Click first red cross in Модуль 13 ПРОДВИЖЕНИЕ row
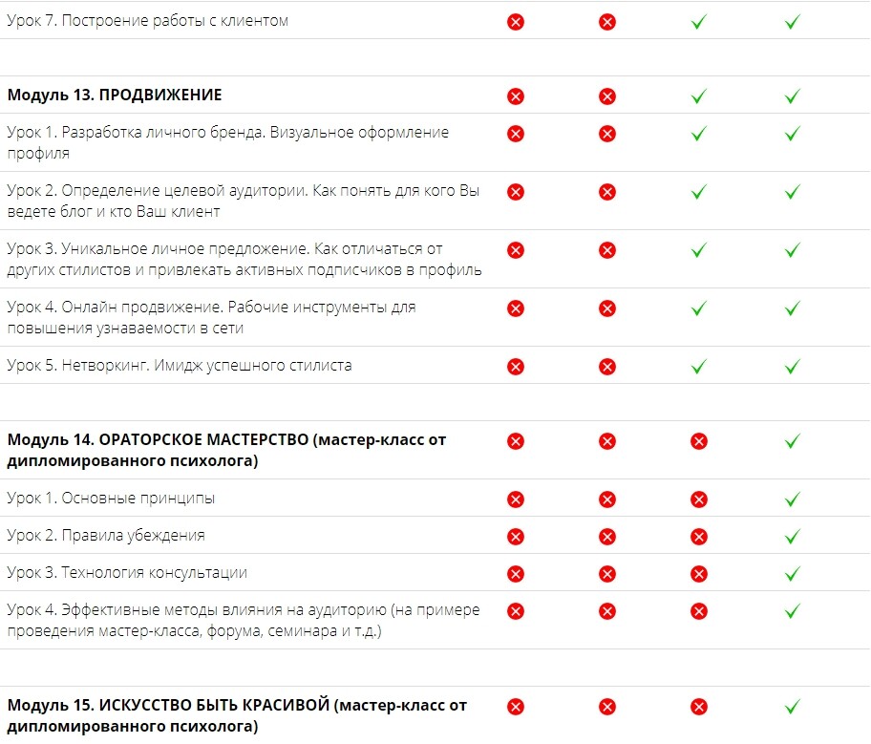The width and height of the screenshot is (871, 744). point(516,96)
